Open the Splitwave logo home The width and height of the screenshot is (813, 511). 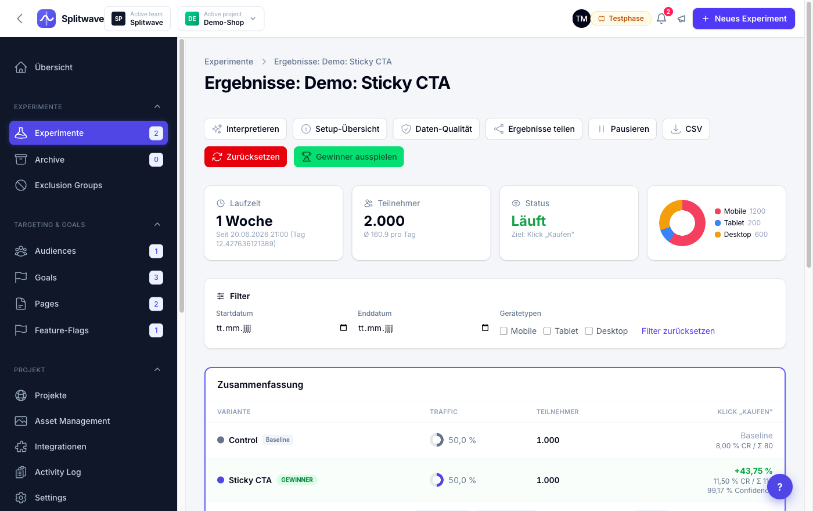pyautogui.click(x=70, y=19)
